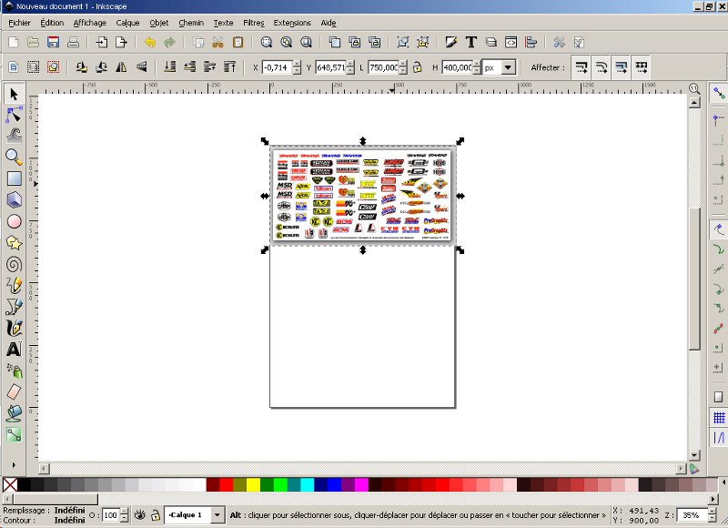Image resolution: width=728 pixels, height=528 pixels.
Task: Select the Spray tool
Action: click(x=14, y=371)
